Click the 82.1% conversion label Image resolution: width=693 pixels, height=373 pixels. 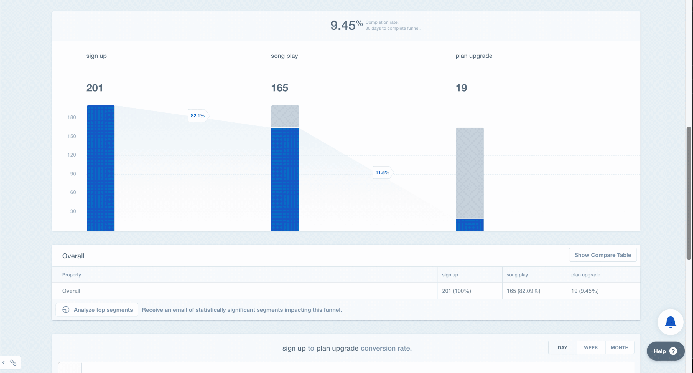[198, 116]
